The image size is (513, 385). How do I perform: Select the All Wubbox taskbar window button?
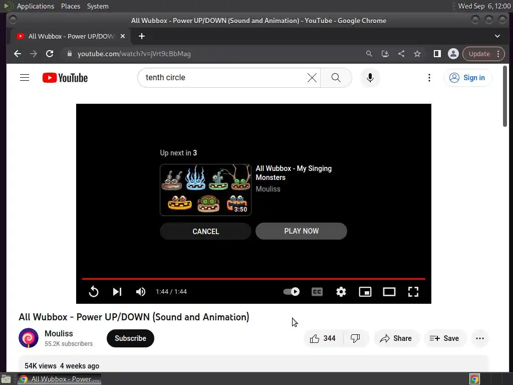click(x=59, y=379)
